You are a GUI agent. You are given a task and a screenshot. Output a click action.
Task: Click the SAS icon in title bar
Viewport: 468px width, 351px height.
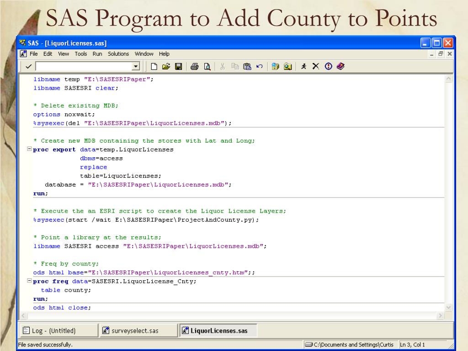click(23, 43)
